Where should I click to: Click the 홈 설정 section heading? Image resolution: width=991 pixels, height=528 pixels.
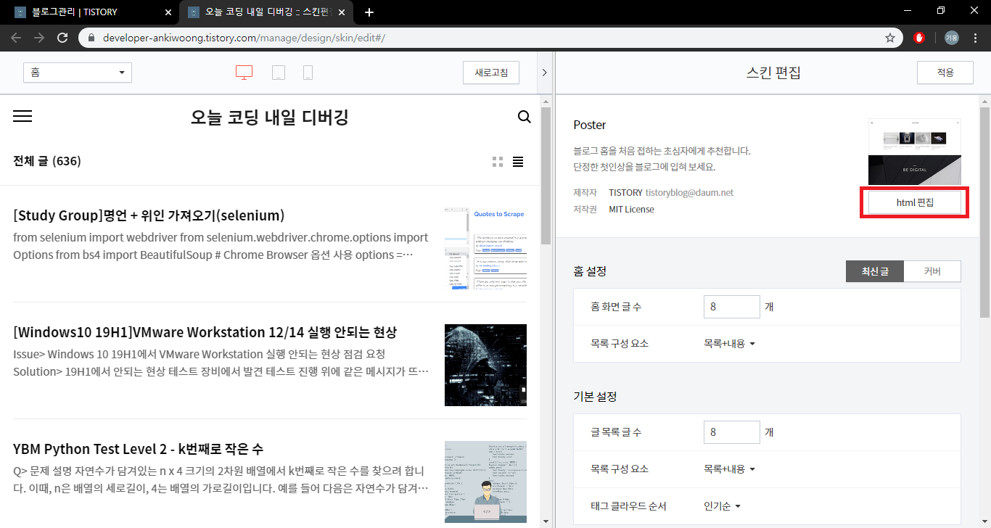(590, 271)
